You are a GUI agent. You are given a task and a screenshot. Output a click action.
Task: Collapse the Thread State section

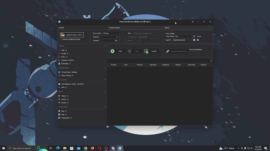point(105,68)
